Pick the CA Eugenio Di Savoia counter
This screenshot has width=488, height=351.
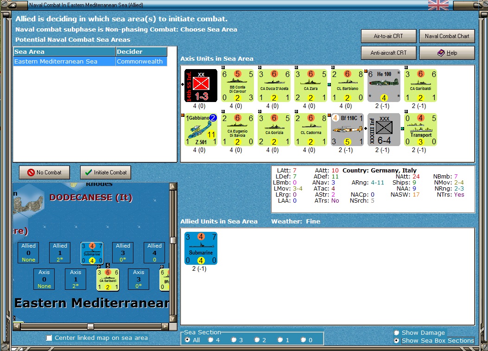[x=237, y=129]
